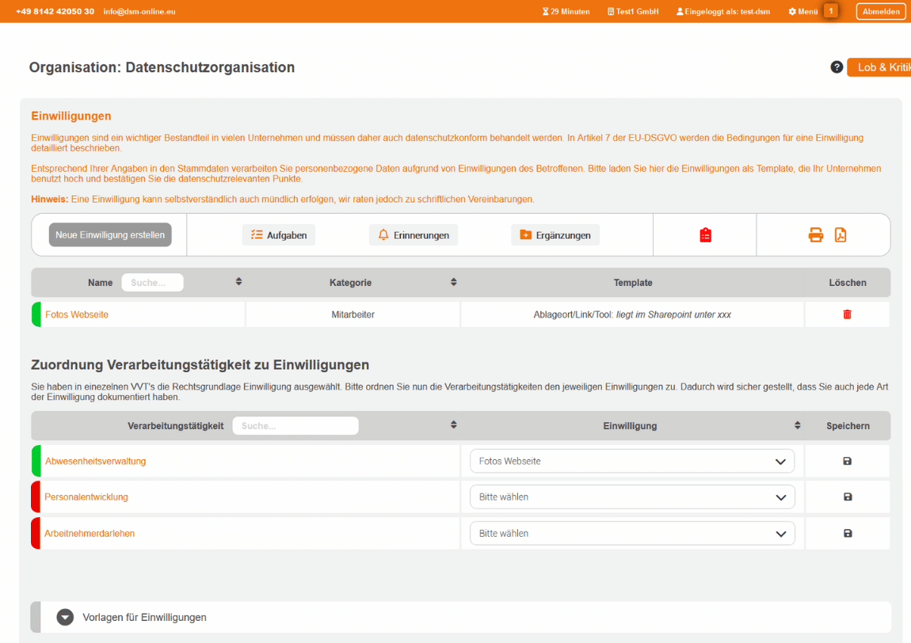Export via the PDF file icon
The width and height of the screenshot is (911, 643).
click(840, 235)
